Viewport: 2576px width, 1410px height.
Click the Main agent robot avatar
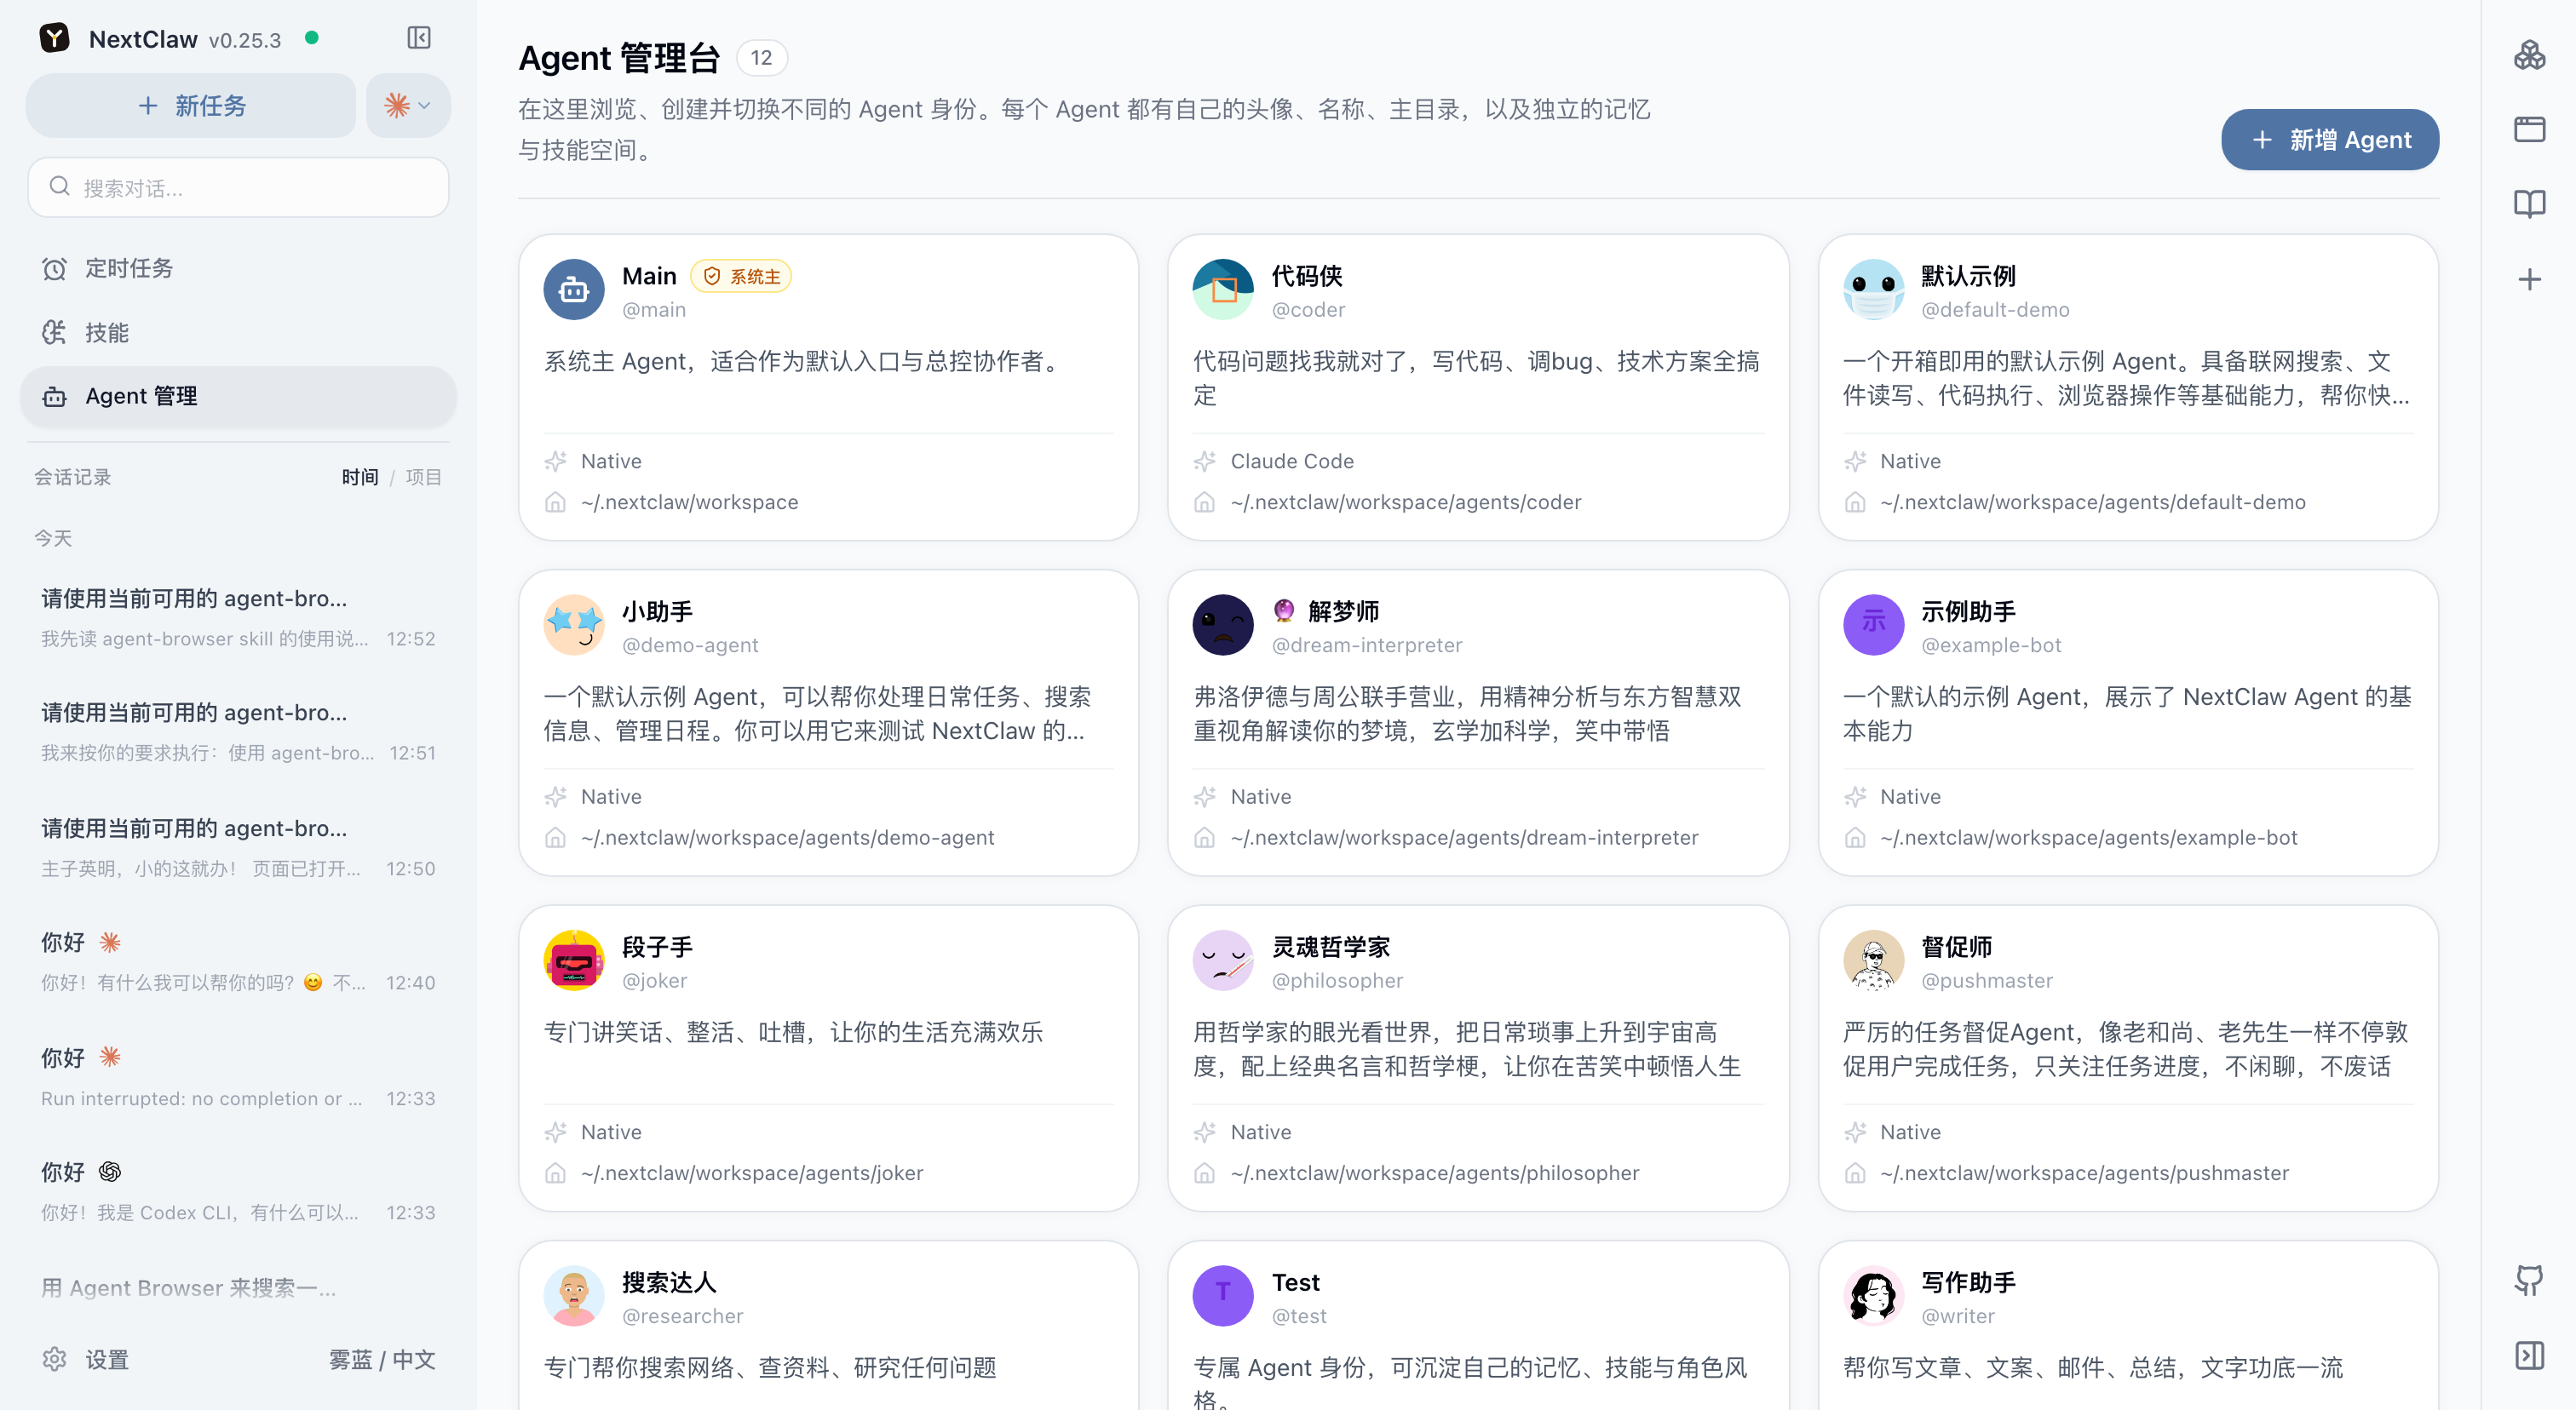coord(574,289)
